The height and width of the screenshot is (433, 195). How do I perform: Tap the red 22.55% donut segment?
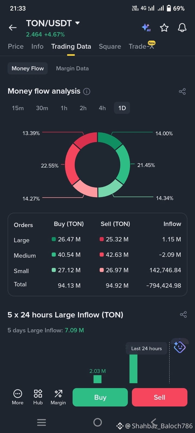click(x=70, y=164)
